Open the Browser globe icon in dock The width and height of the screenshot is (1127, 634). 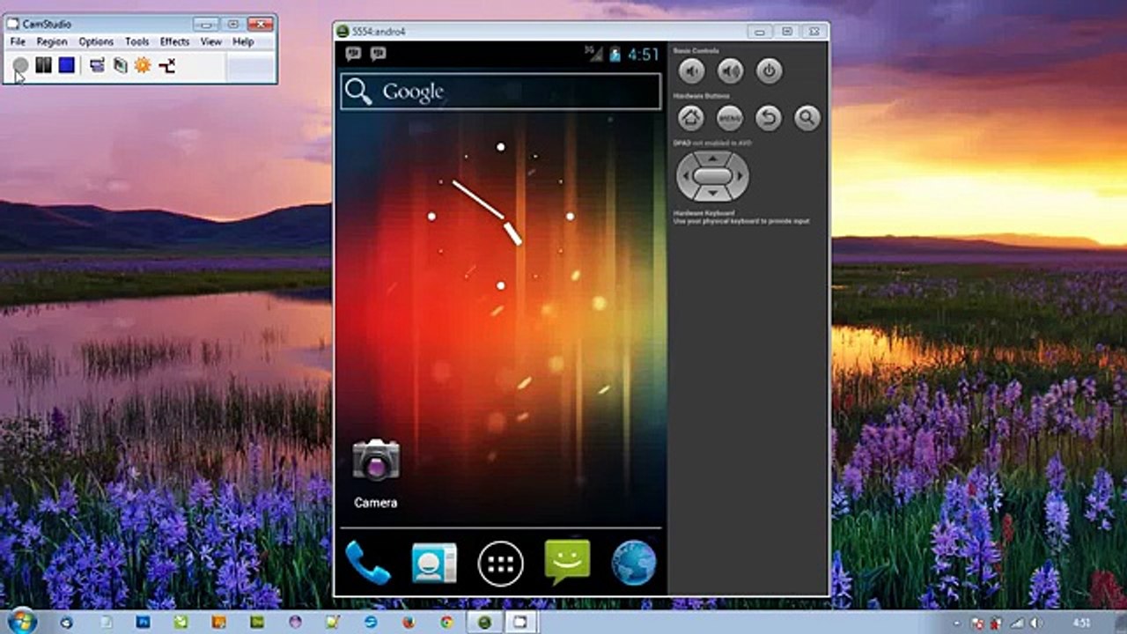pos(634,563)
